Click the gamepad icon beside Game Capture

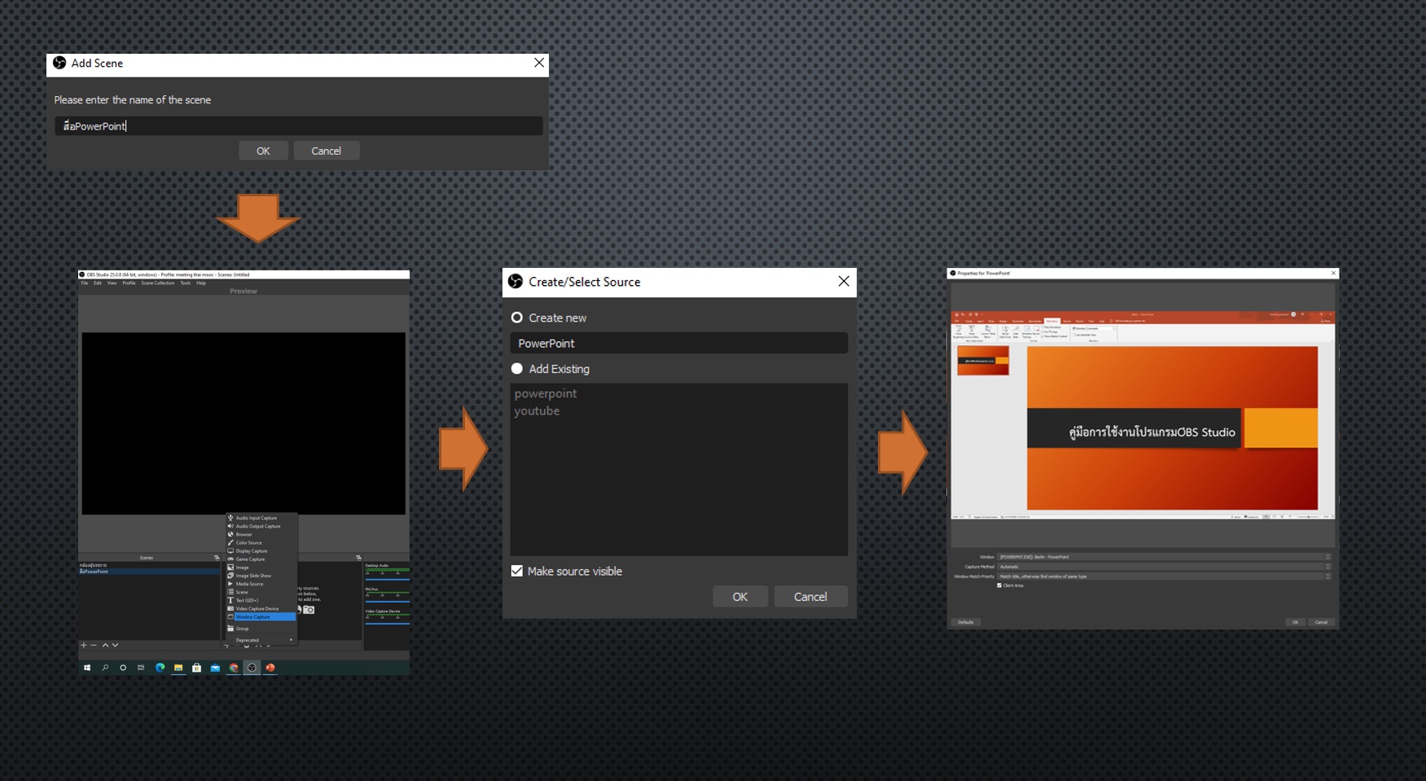[230, 559]
